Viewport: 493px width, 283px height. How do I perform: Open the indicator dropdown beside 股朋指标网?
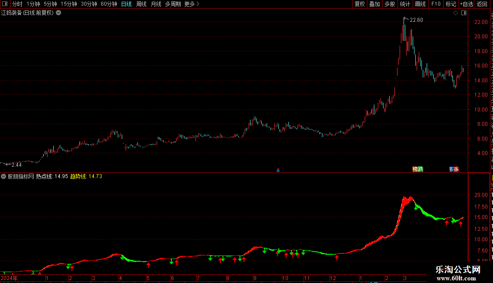(x=3, y=176)
